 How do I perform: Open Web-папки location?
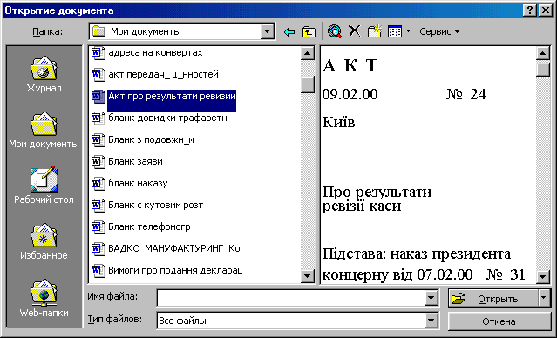[x=44, y=299]
